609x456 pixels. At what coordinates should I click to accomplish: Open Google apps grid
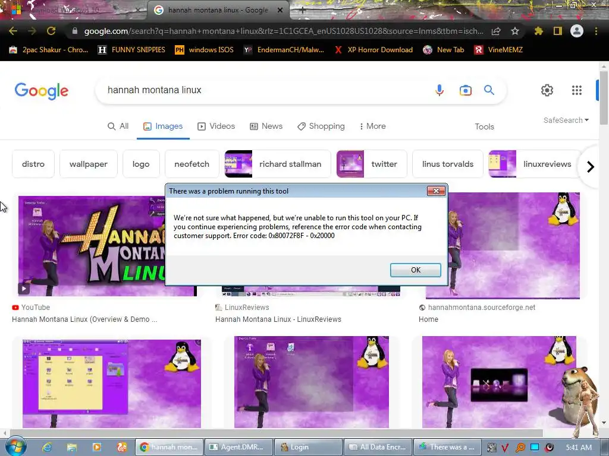coord(577,90)
